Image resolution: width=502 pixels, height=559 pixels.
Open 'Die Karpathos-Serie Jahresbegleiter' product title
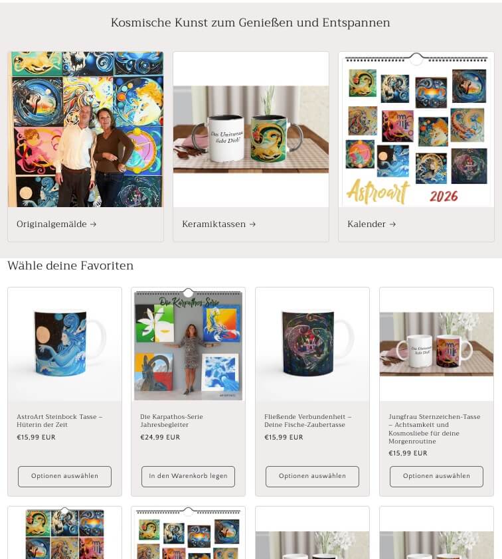click(171, 421)
